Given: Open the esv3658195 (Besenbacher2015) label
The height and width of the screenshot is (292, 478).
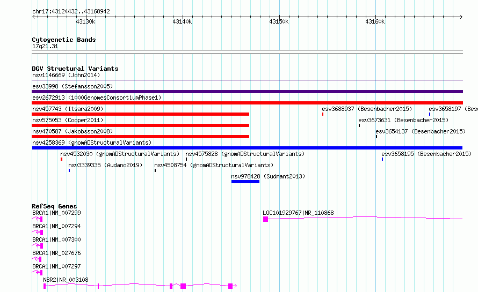Looking at the screenshot, I should 426,154.
